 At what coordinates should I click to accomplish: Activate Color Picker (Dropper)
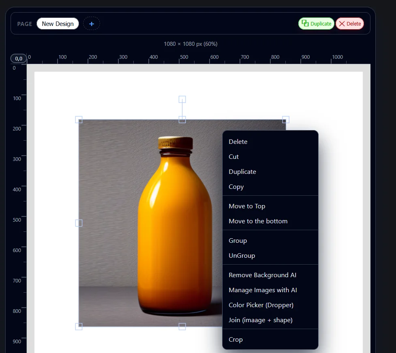point(270,305)
